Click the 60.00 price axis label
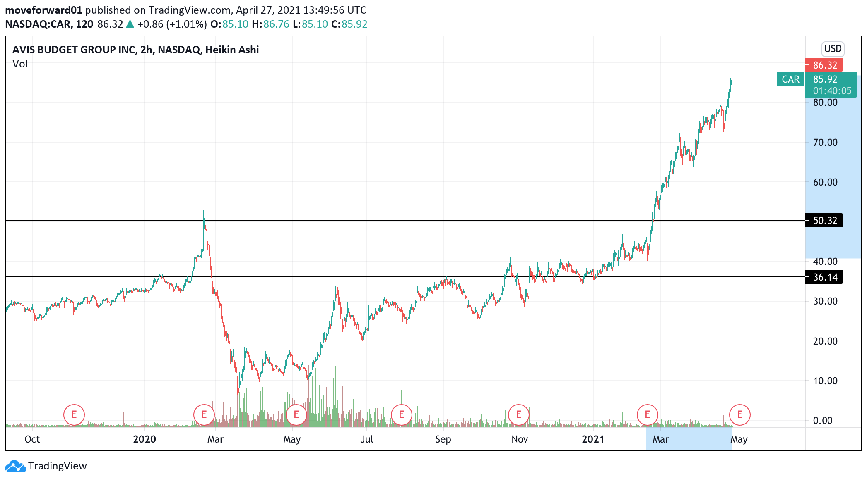The height and width of the screenshot is (481, 867). [x=825, y=182]
